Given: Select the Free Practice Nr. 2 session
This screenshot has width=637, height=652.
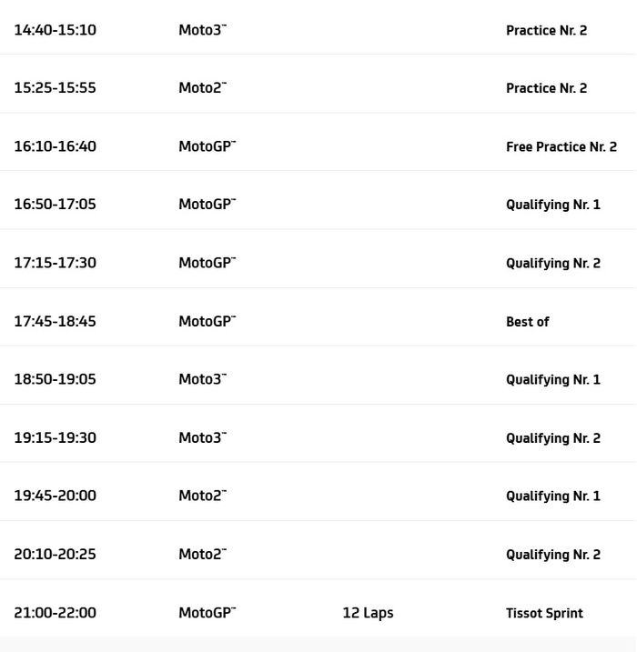Looking at the screenshot, I should coord(561,146).
